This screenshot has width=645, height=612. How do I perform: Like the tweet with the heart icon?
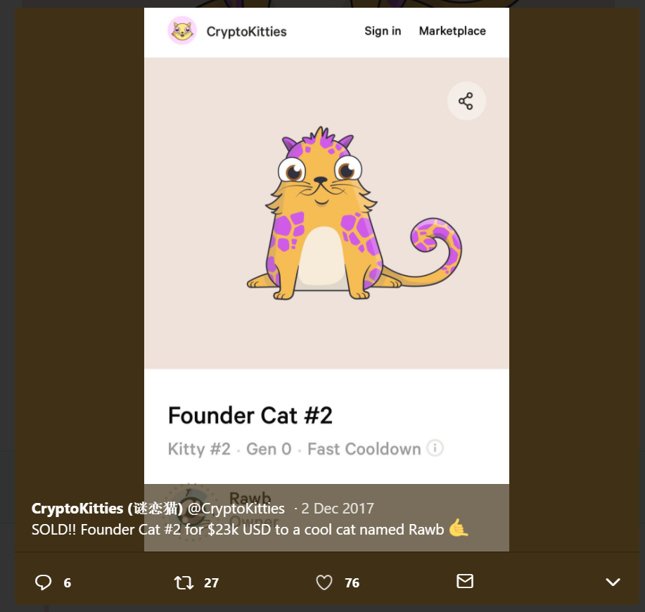coord(324,582)
